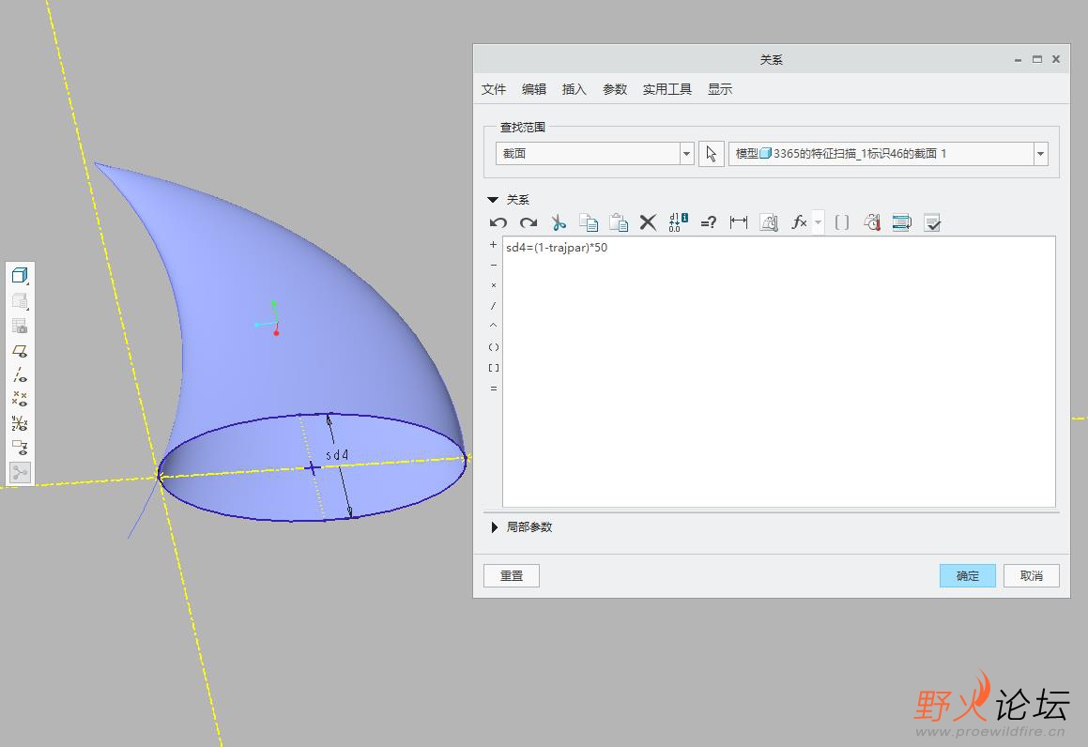Click the verify relations checkmark icon
Screen dimensions: 1088x747
[932, 222]
